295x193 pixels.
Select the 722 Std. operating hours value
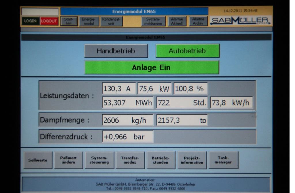point(182,103)
